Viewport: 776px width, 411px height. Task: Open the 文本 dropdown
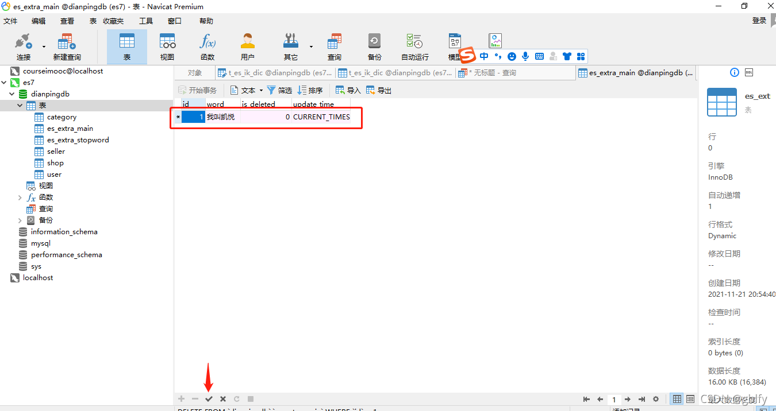pos(246,90)
